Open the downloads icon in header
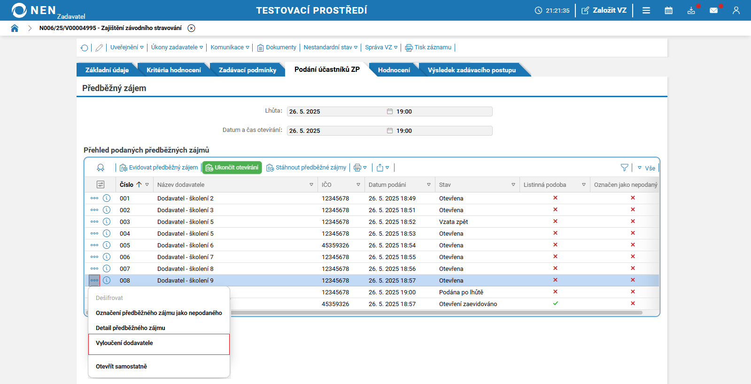 [x=691, y=10]
